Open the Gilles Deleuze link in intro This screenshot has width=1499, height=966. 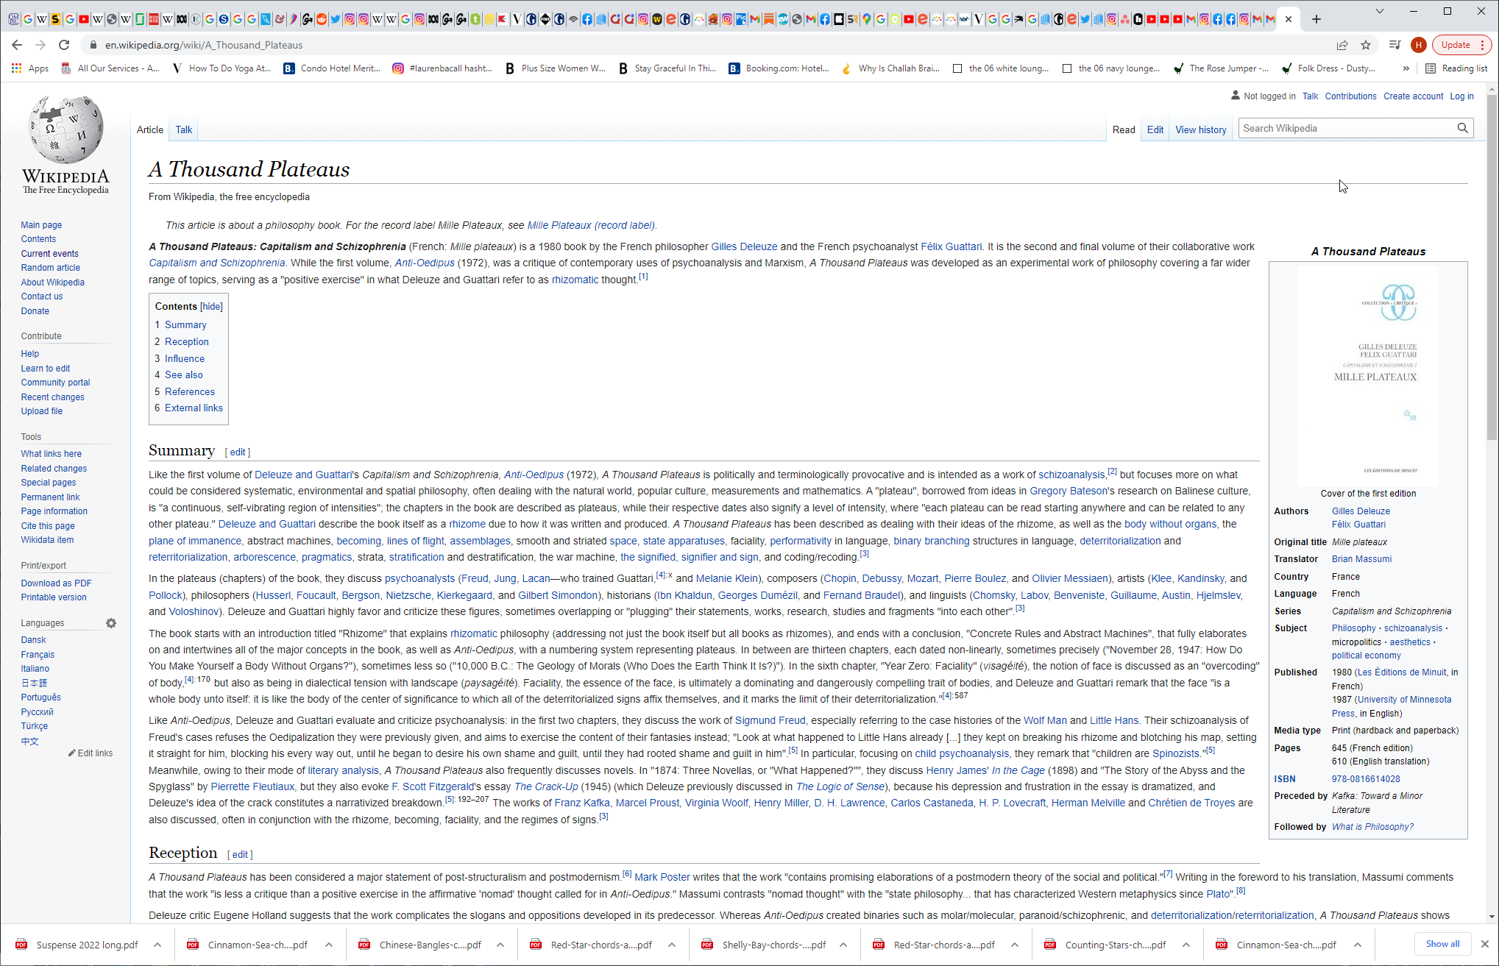point(744,246)
